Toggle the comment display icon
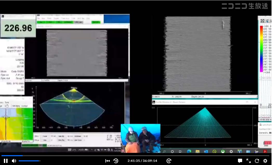The width and height of the screenshot is (272, 165). pyautogui.click(x=240, y=161)
